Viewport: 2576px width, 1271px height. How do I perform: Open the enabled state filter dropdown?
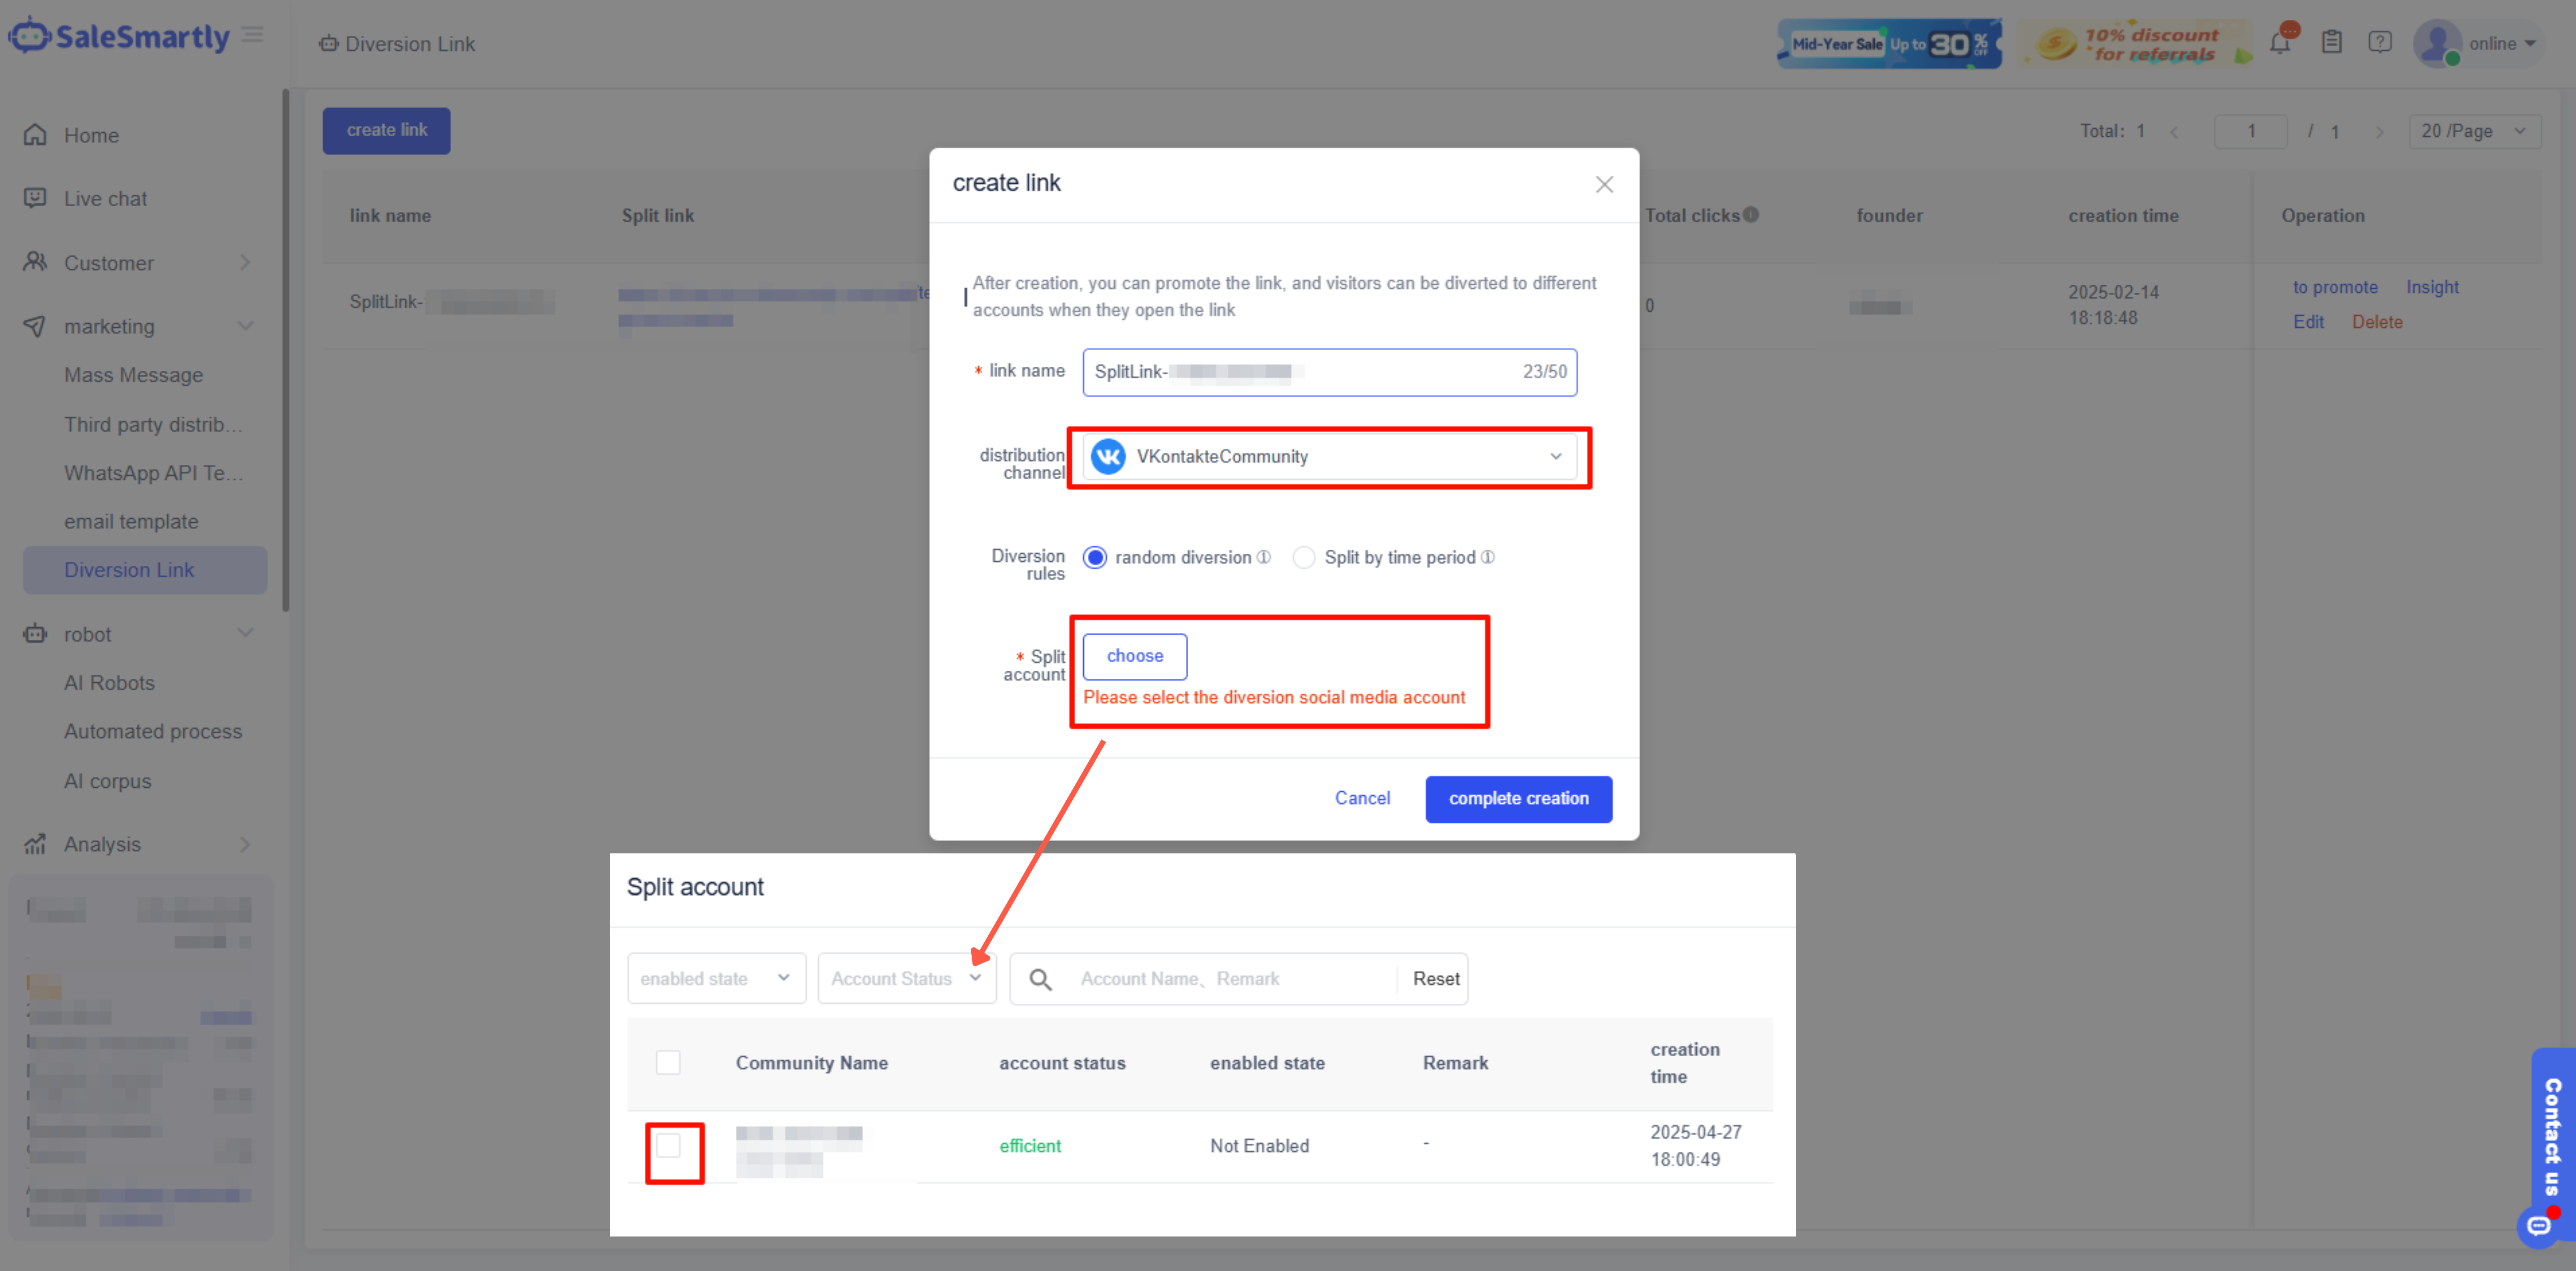pos(716,978)
